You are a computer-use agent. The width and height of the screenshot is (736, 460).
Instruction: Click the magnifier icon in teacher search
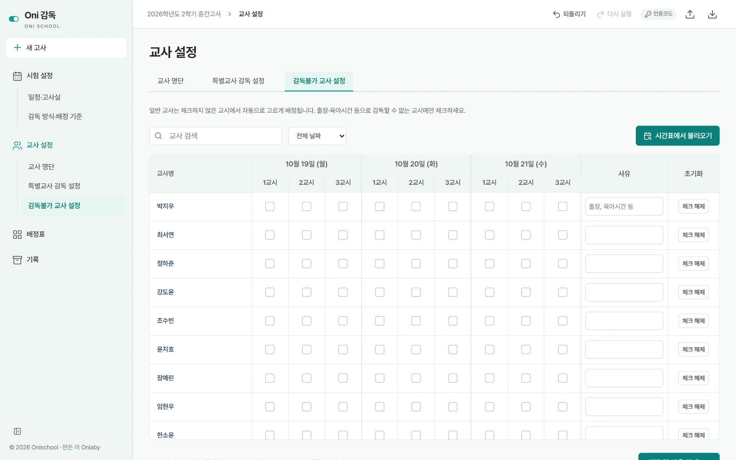(x=158, y=136)
